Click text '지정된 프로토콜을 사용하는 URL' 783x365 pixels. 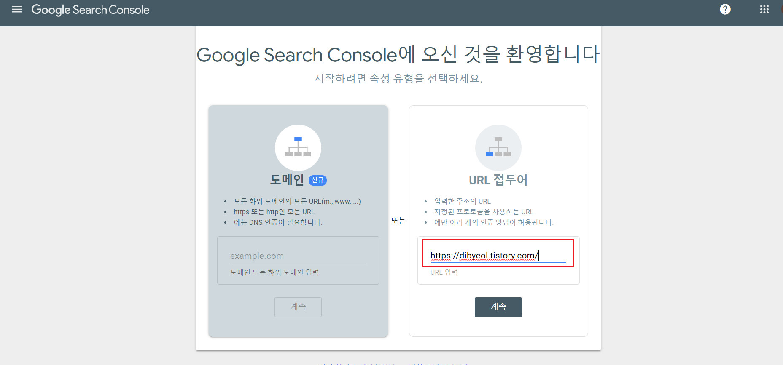click(484, 212)
